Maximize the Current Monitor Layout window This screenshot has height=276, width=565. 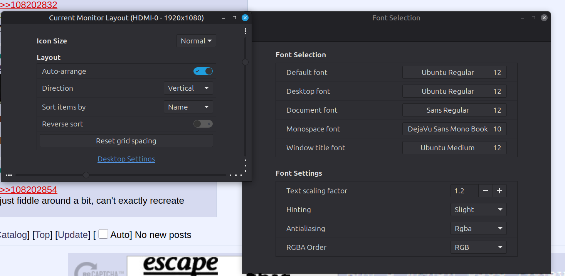234,18
